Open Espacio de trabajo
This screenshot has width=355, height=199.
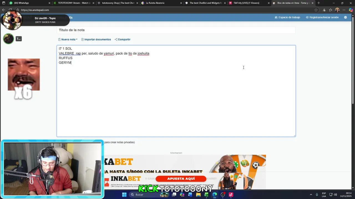(287, 17)
